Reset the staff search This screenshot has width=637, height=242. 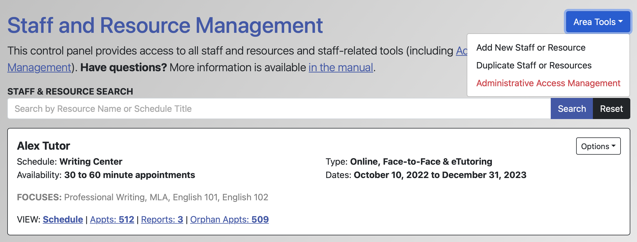pyautogui.click(x=611, y=109)
